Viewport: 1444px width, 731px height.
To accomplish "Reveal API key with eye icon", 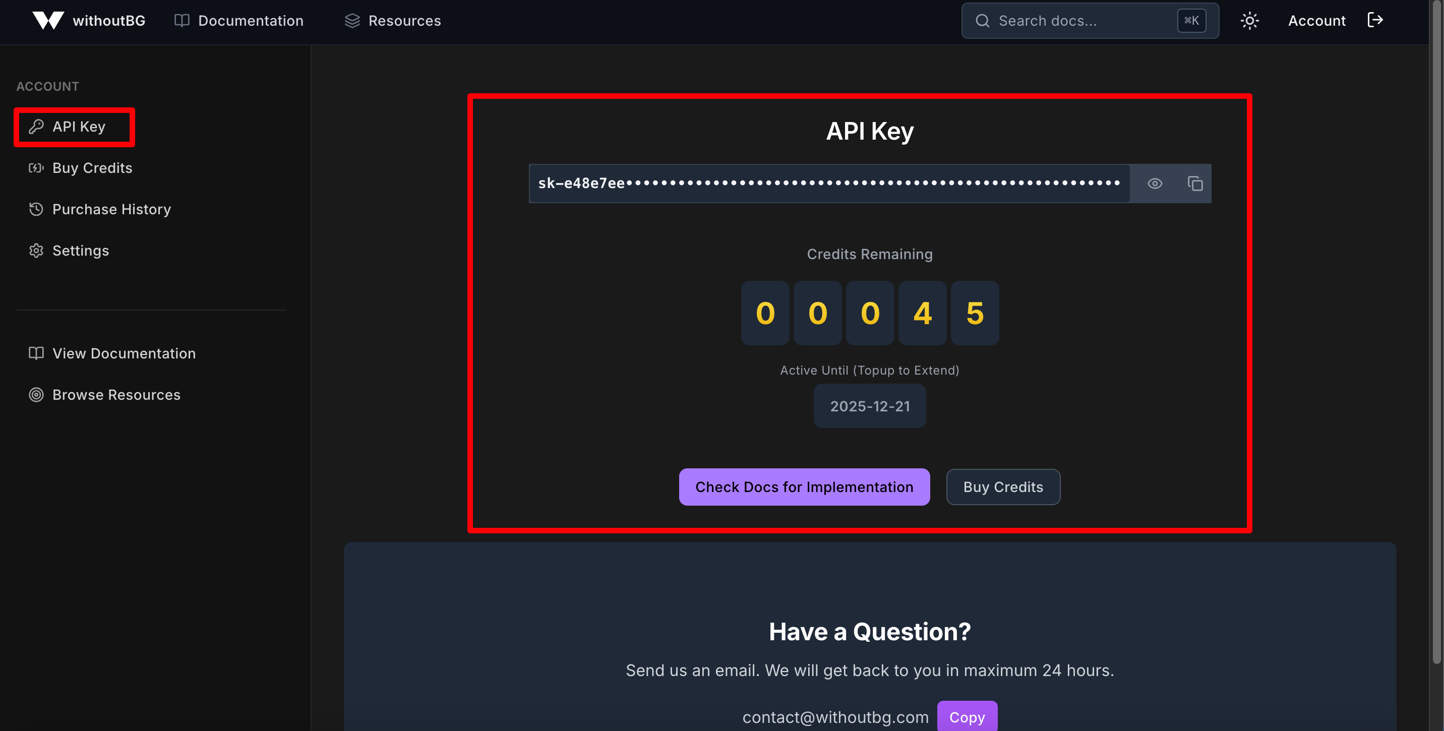I will [1154, 184].
